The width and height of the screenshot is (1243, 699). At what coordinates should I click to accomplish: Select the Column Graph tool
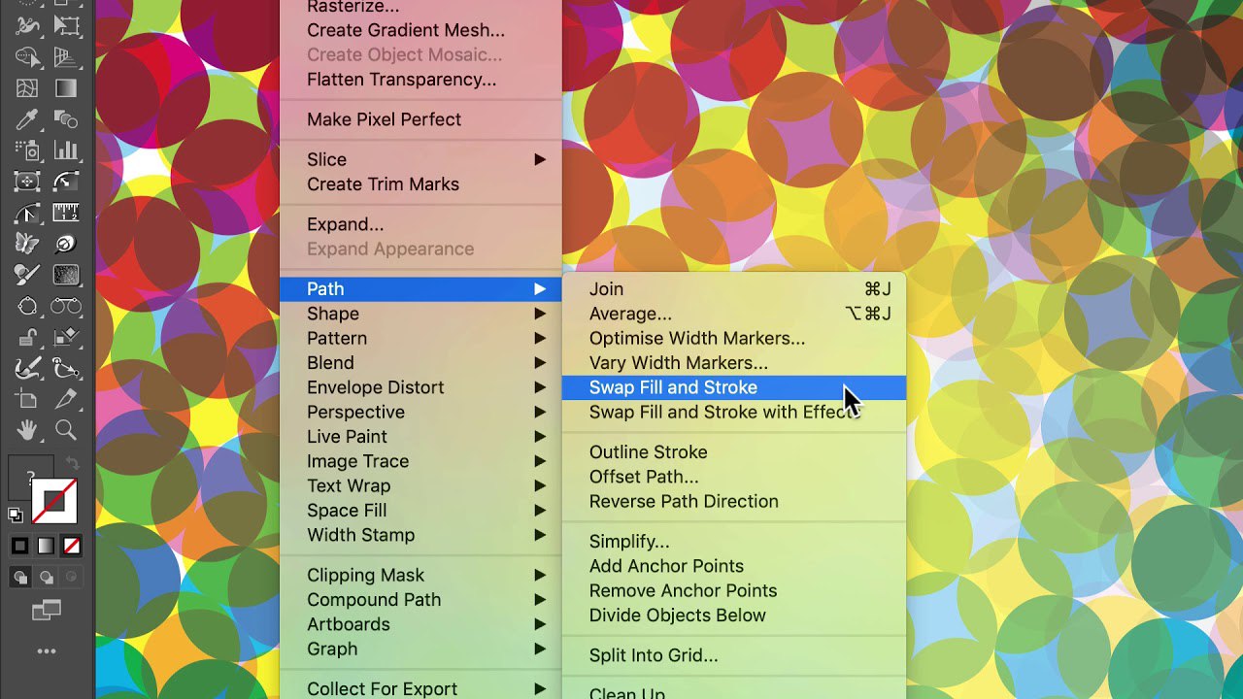pyautogui.click(x=66, y=150)
